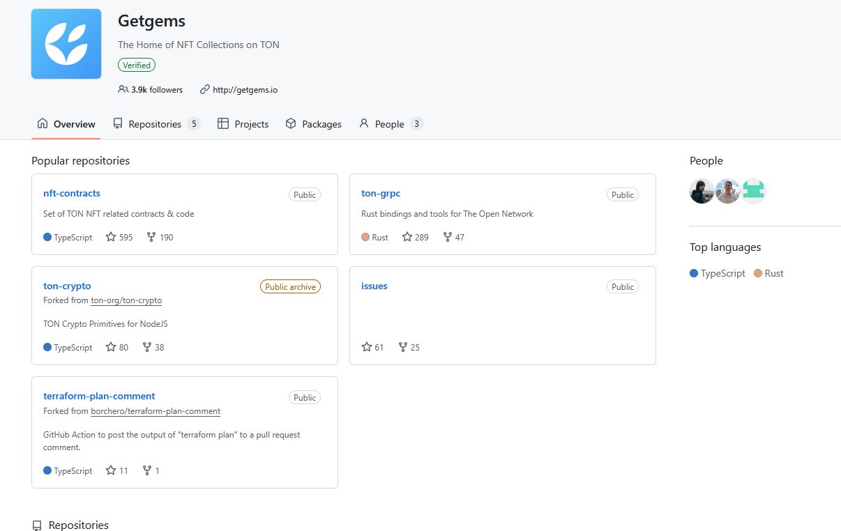Screen dimensions: 841x531
Task: Click the star icon on issues repository
Action: click(x=367, y=347)
